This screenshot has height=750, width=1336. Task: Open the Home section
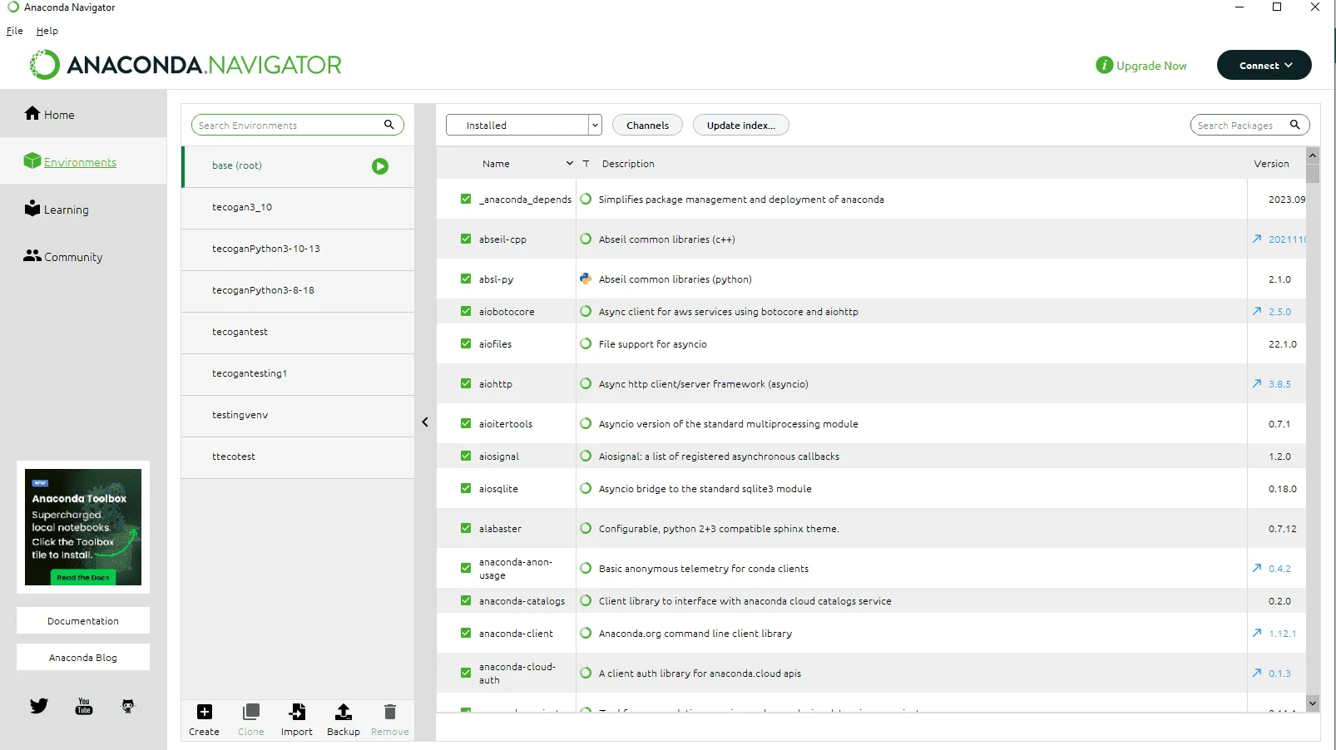pyautogui.click(x=50, y=114)
